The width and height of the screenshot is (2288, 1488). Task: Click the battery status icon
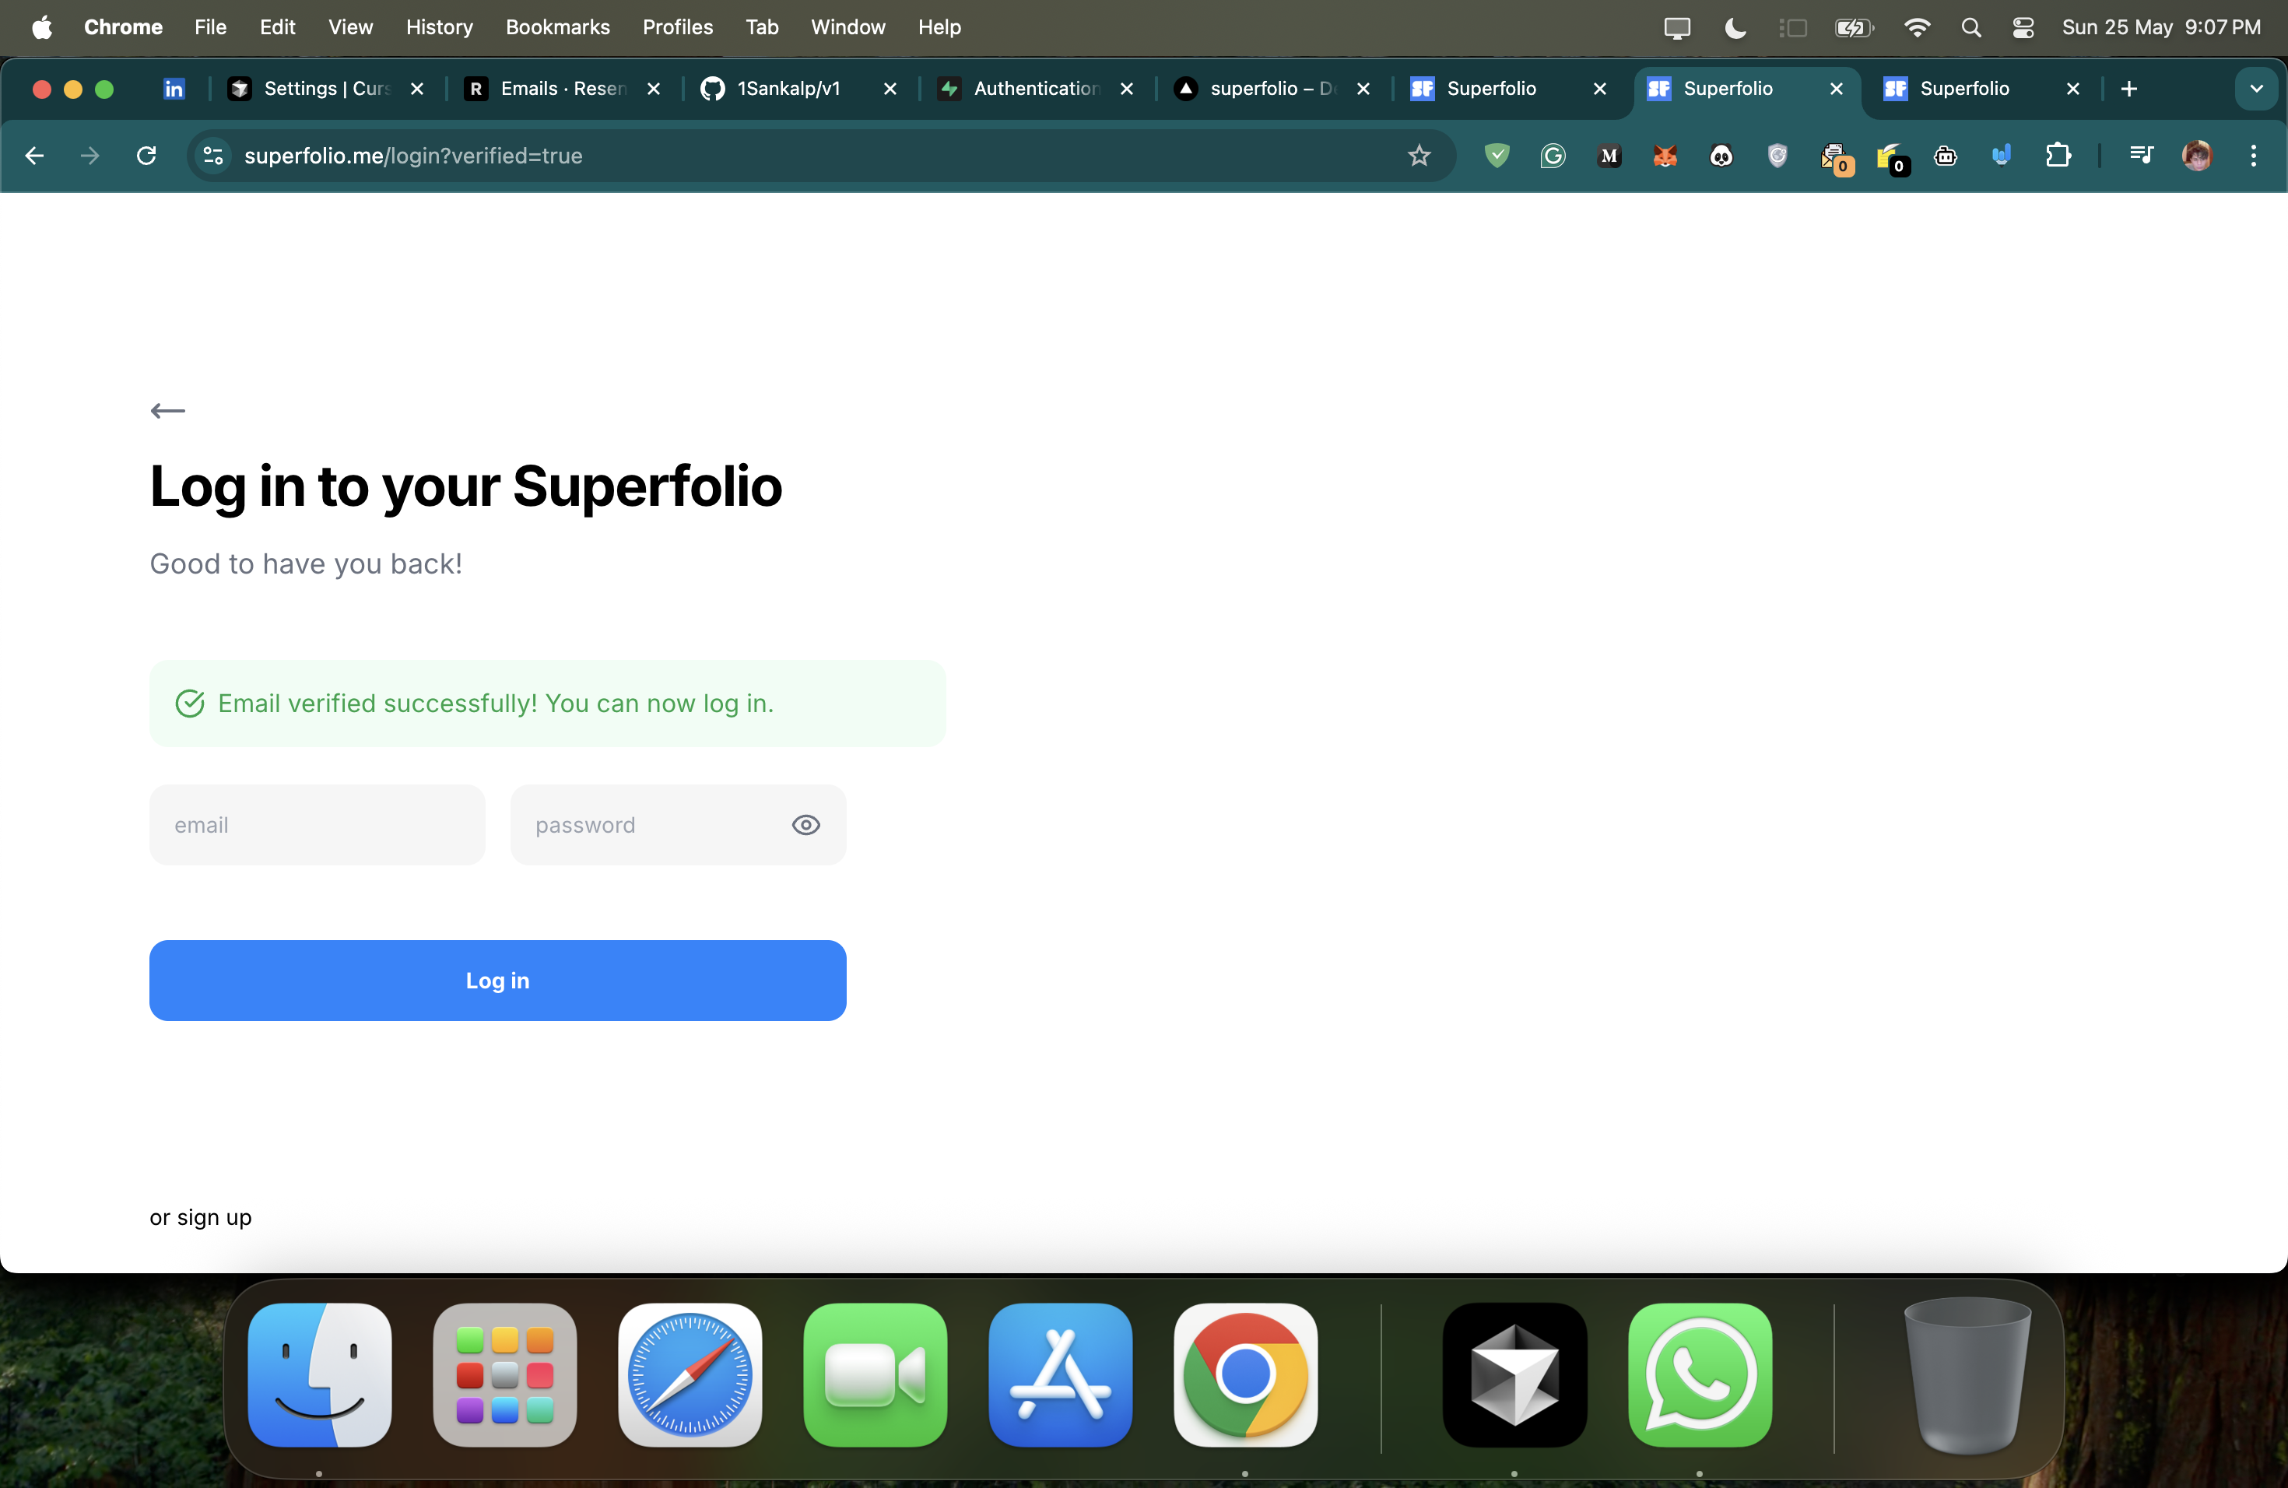(1854, 28)
